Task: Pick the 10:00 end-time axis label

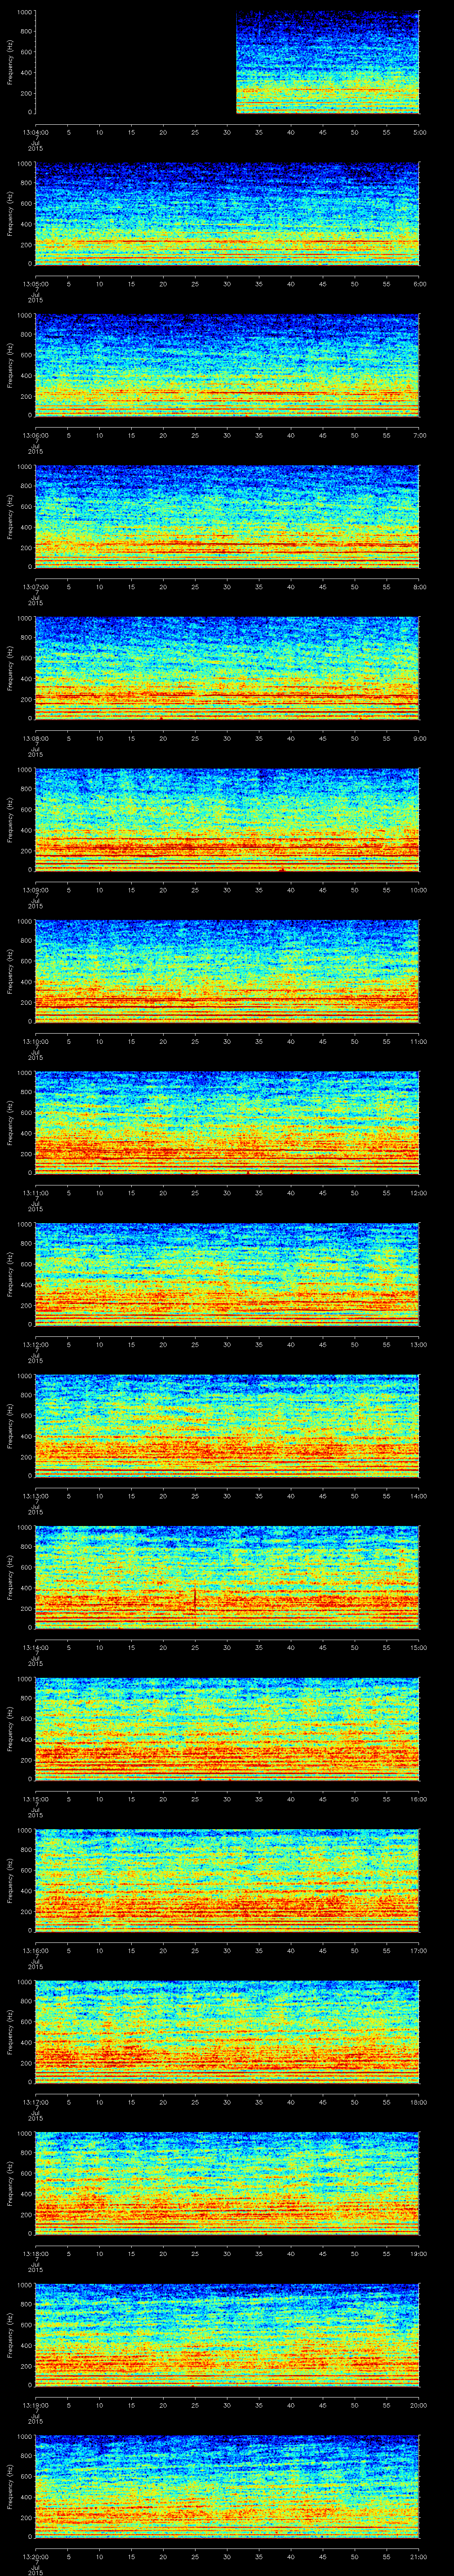Action: tap(418, 890)
